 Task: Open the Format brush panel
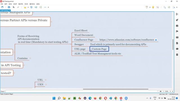[x=177, y=20]
